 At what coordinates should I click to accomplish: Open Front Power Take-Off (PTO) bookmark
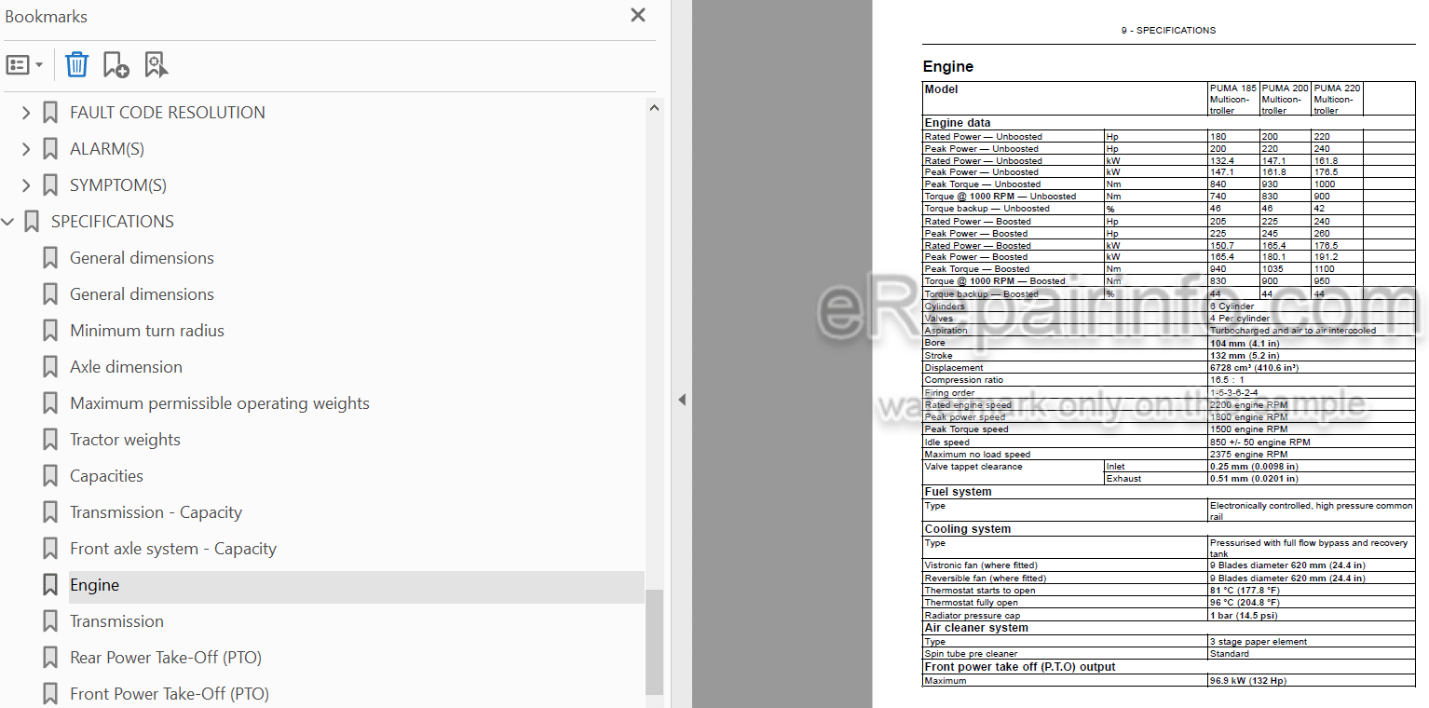click(x=170, y=694)
